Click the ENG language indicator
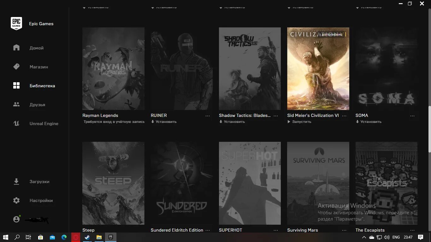The width and height of the screenshot is (431, 242). click(x=396, y=237)
